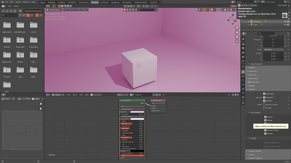
Task: Uncheck Show In Renders checkbox
Action: (x=264, y=101)
